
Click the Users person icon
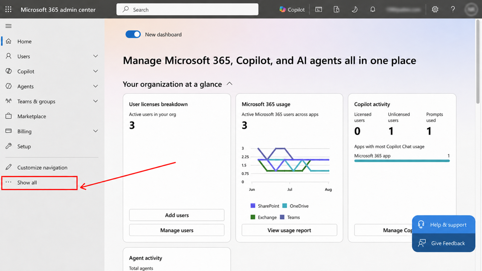coord(9,56)
